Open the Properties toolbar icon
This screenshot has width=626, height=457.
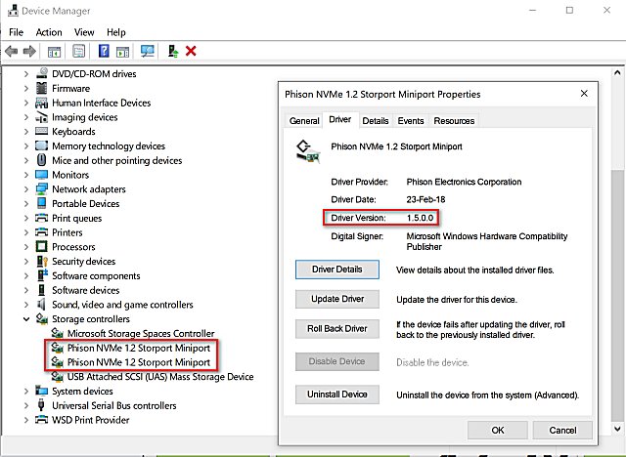pos(78,51)
